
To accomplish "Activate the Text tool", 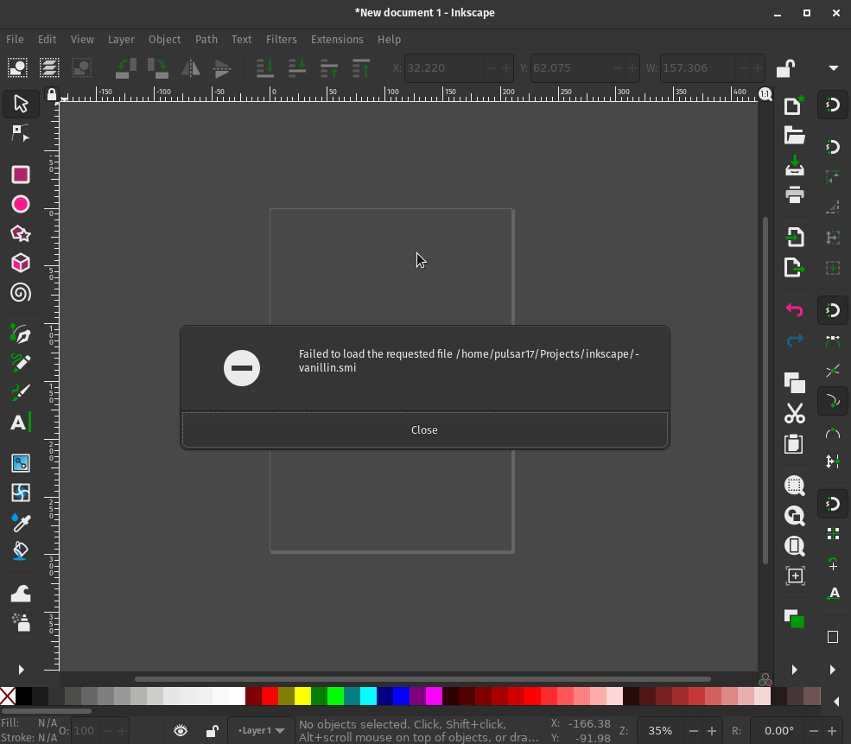I will (x=20, y=423).
